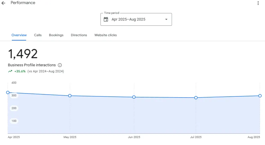Click the green trending-up arrow icon
Screen dimensions: 265x145
click(x=10, y=71)
